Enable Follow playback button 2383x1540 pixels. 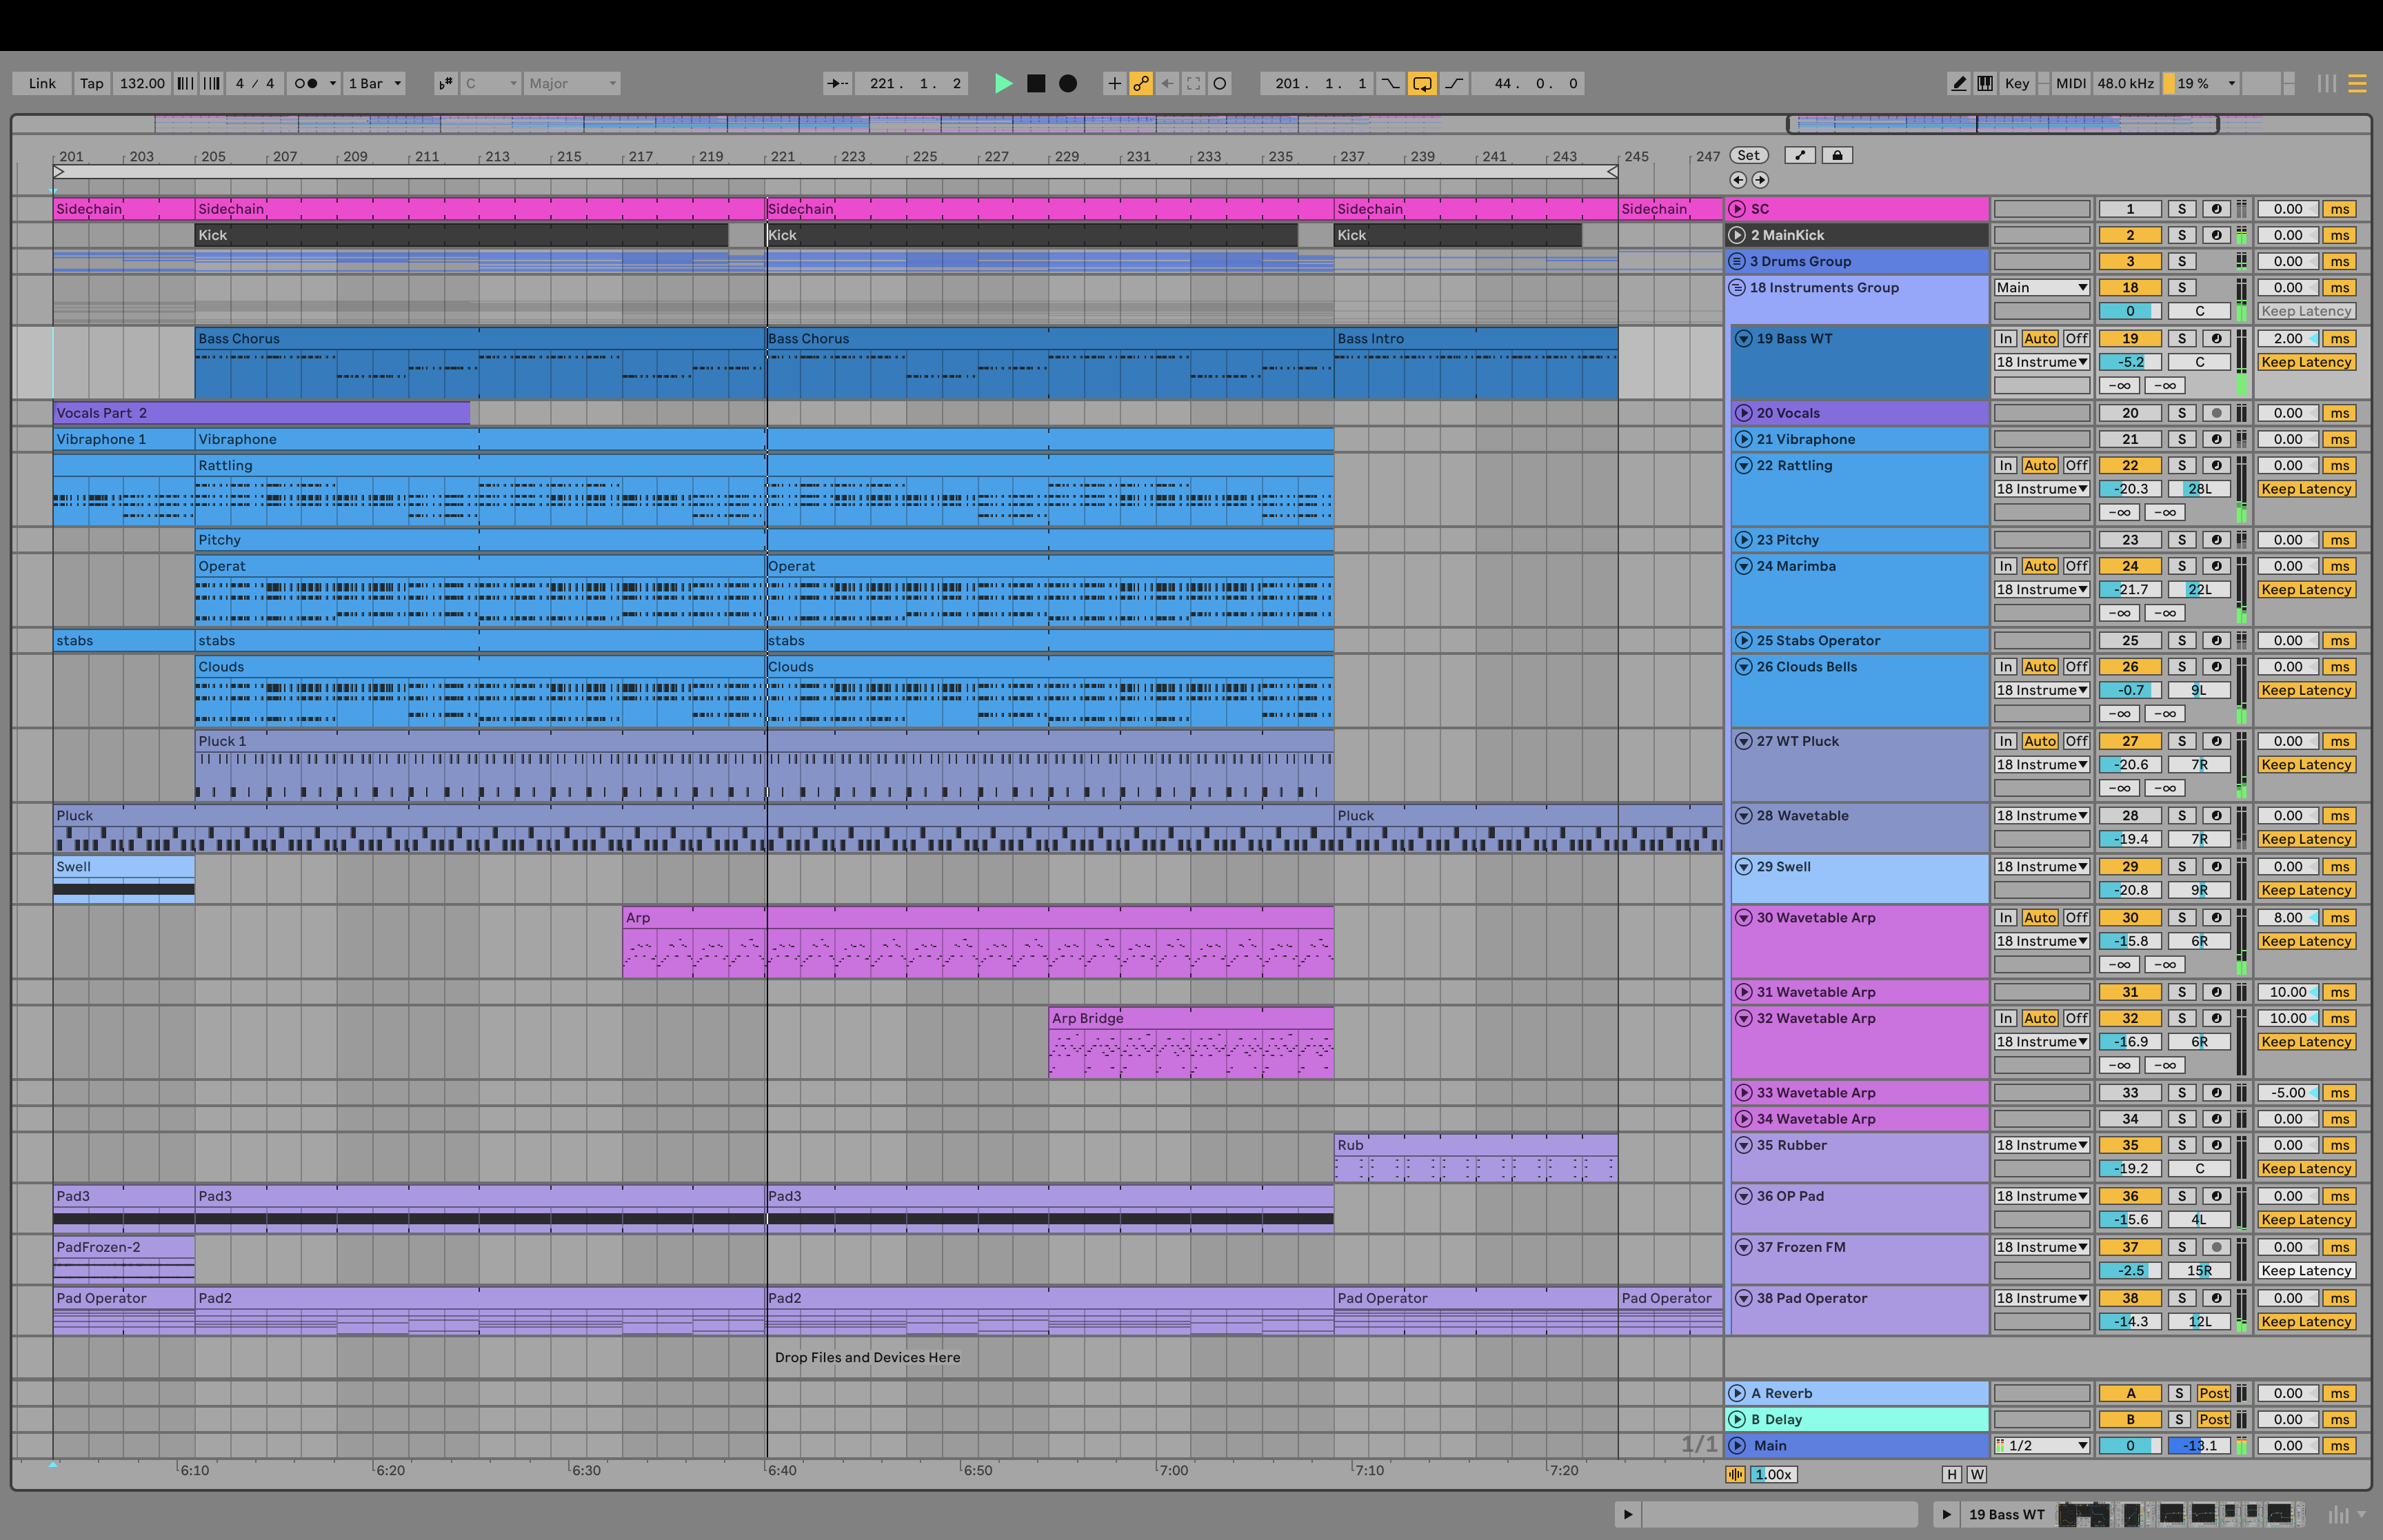837,84
